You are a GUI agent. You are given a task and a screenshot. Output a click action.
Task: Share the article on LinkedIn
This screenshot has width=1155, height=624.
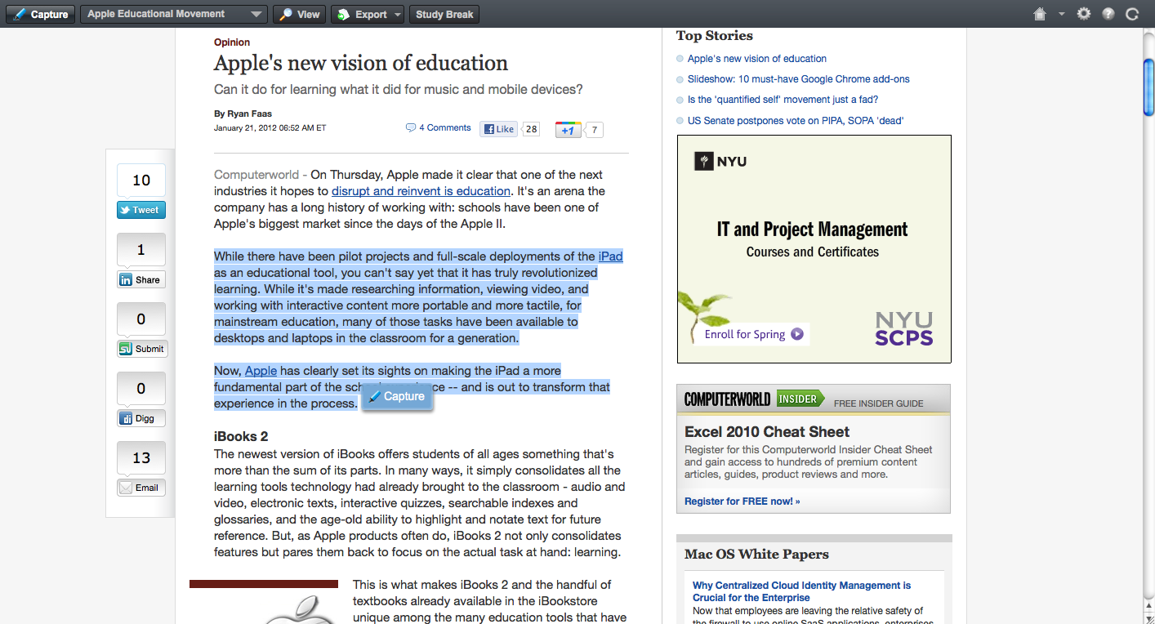(141, 279)
